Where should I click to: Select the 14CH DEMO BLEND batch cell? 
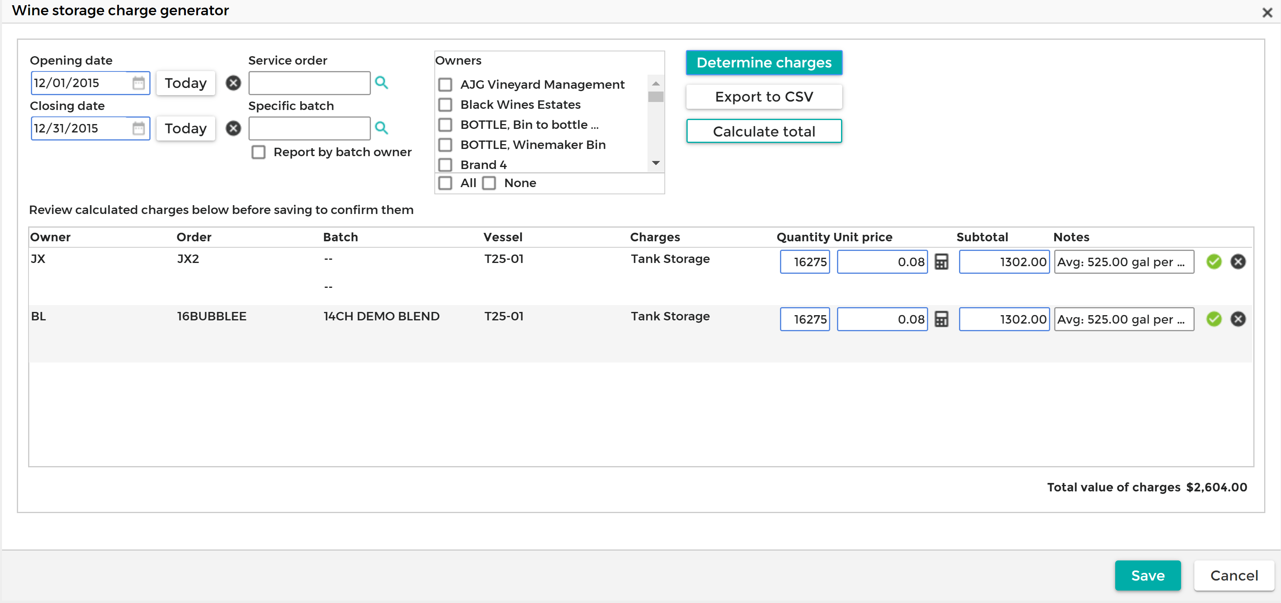(x=381, y=317)
